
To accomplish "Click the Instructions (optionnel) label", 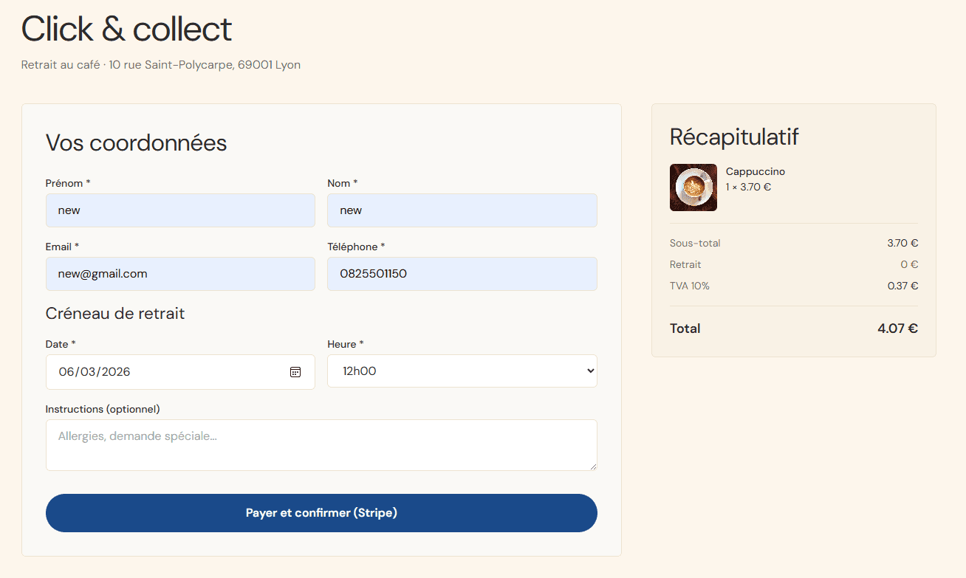I will coord(103,409).
